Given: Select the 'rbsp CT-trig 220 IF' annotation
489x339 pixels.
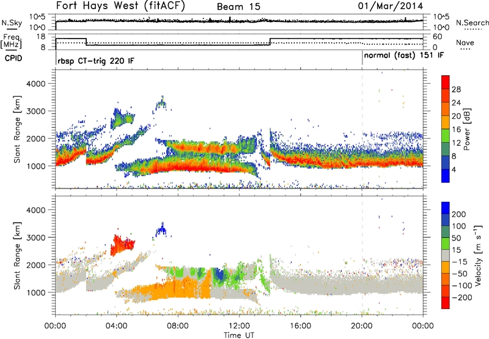Looking at the screenshot, I should 96,61.
